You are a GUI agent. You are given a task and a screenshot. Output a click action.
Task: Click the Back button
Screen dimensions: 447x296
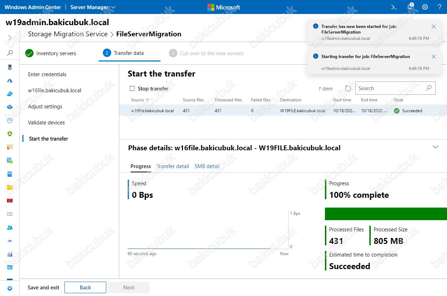click(85, 288)
